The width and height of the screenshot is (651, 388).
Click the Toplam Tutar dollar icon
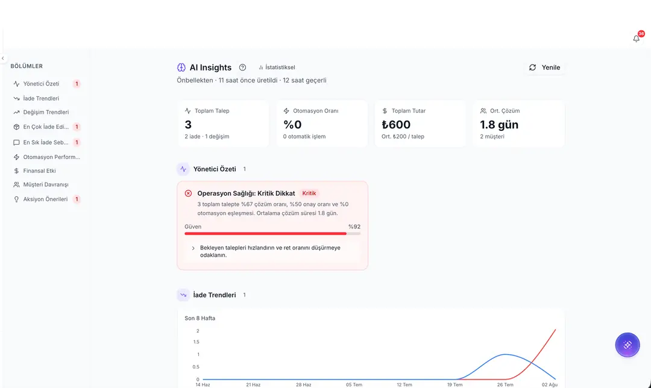[x=385, y=111]
